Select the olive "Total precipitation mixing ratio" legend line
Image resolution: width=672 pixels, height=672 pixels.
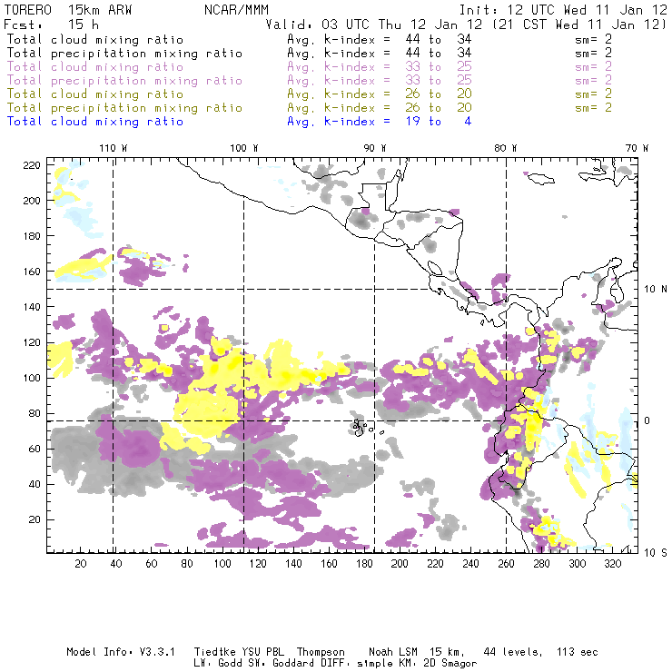[124, 108]
